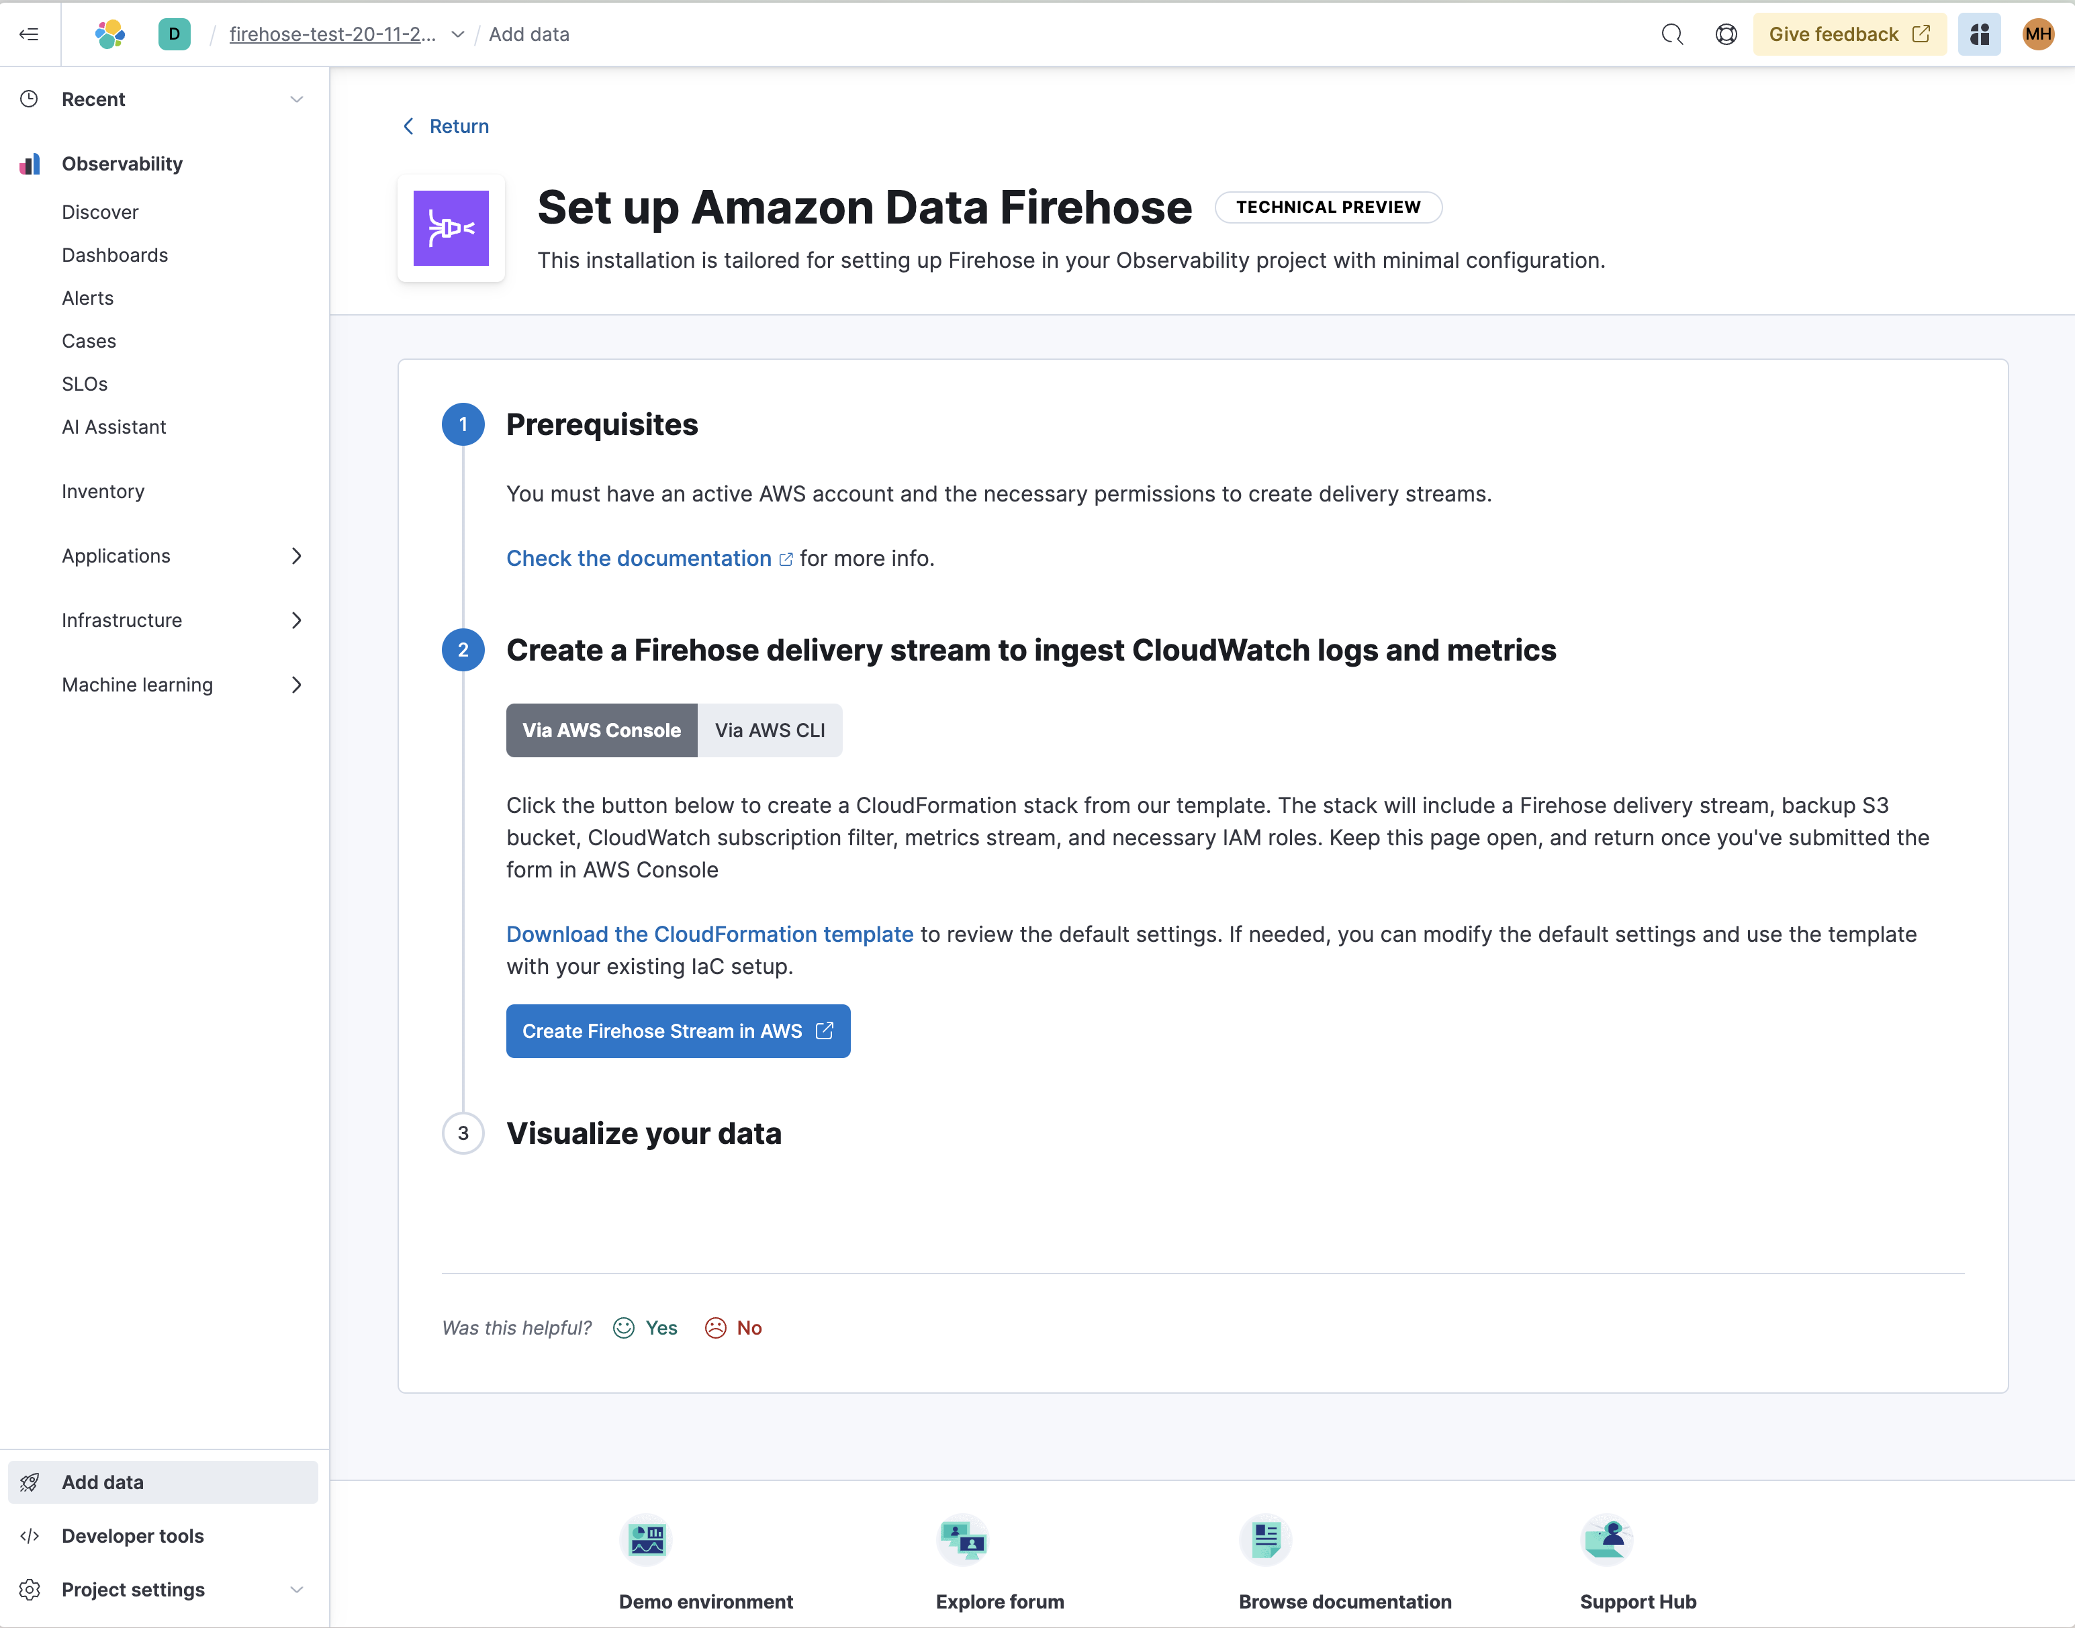
Task: Open Dashboards in sidebar
Action: point(114,254)
